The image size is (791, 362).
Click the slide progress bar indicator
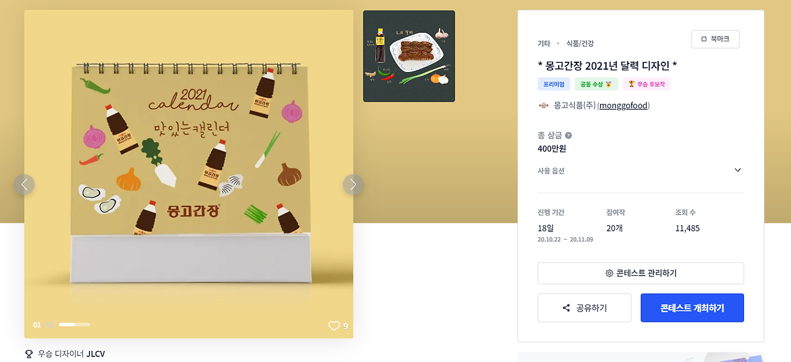coord(74,324)
